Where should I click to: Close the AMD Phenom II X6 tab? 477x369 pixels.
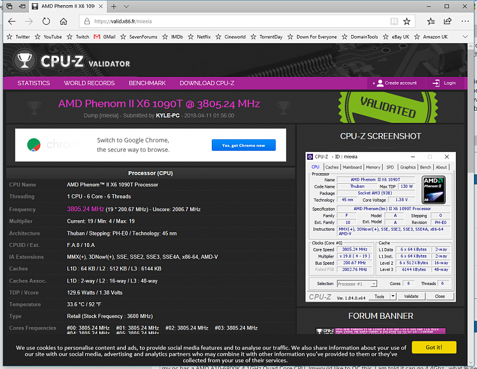point(100,6)
